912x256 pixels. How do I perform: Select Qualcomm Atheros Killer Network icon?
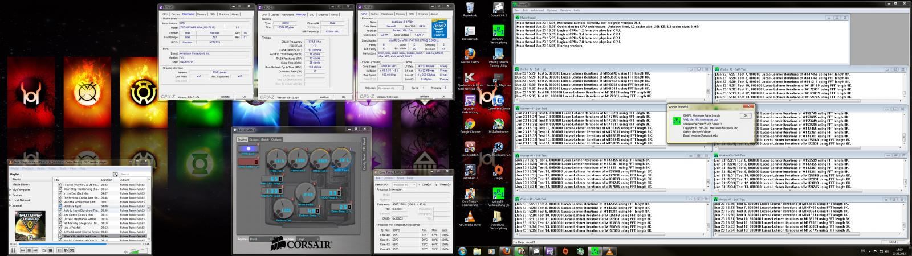470,81
